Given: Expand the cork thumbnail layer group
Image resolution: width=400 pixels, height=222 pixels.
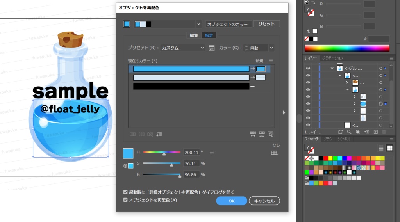Looking at the screenshot, I should tap(347, 82).
